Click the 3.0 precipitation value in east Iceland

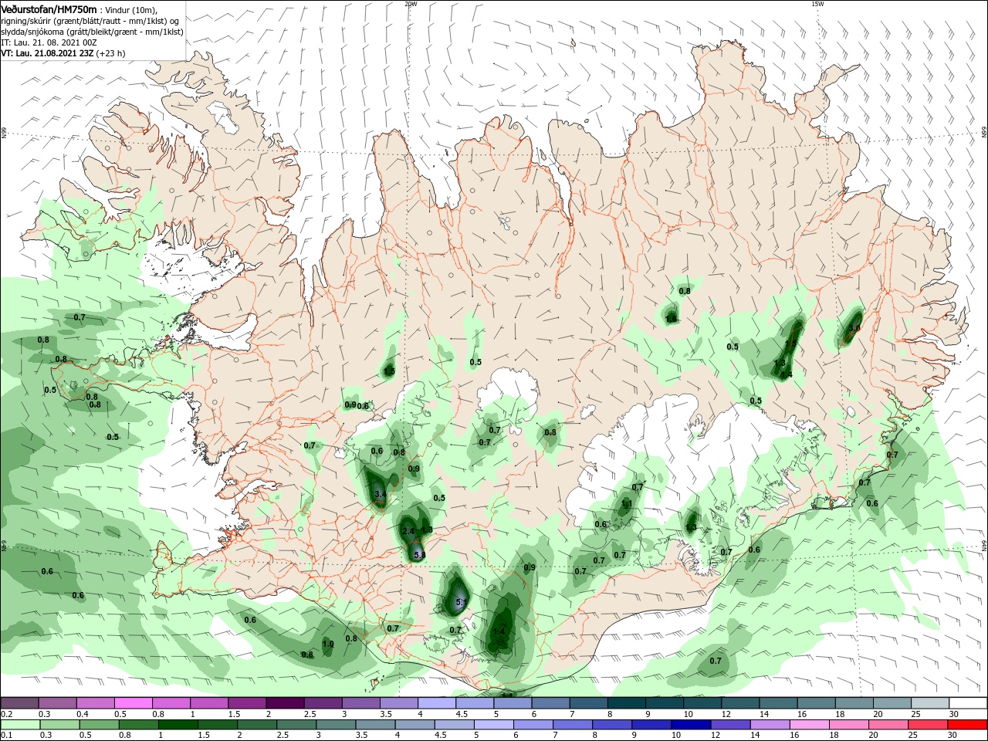point(854,328)
